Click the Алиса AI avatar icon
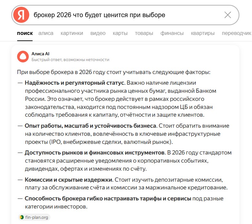252x224 pixels. click(23, 57)
